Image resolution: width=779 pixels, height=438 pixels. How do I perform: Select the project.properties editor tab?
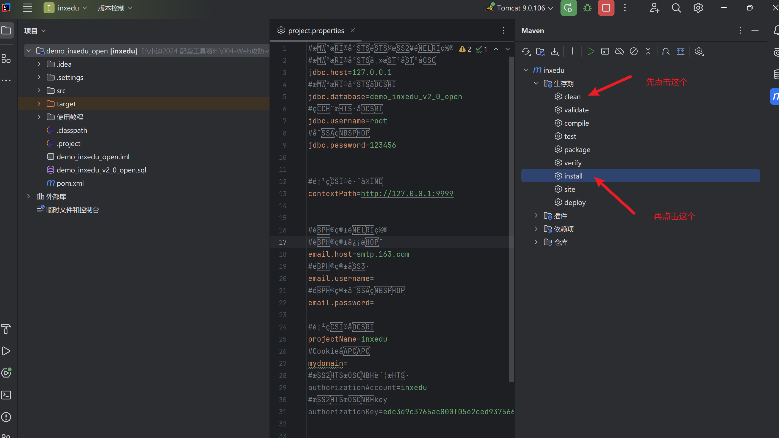click(x=316, y=31)
